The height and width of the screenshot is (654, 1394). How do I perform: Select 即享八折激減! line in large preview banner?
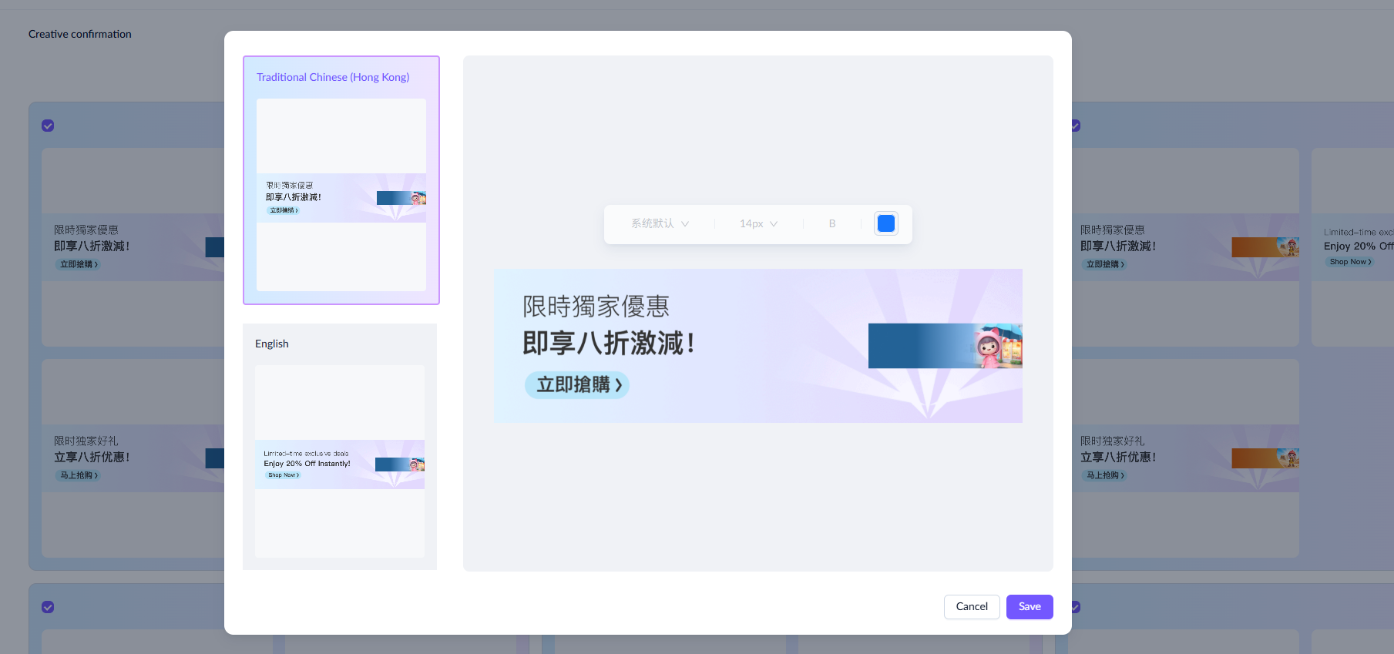click(x=609, y=343)
